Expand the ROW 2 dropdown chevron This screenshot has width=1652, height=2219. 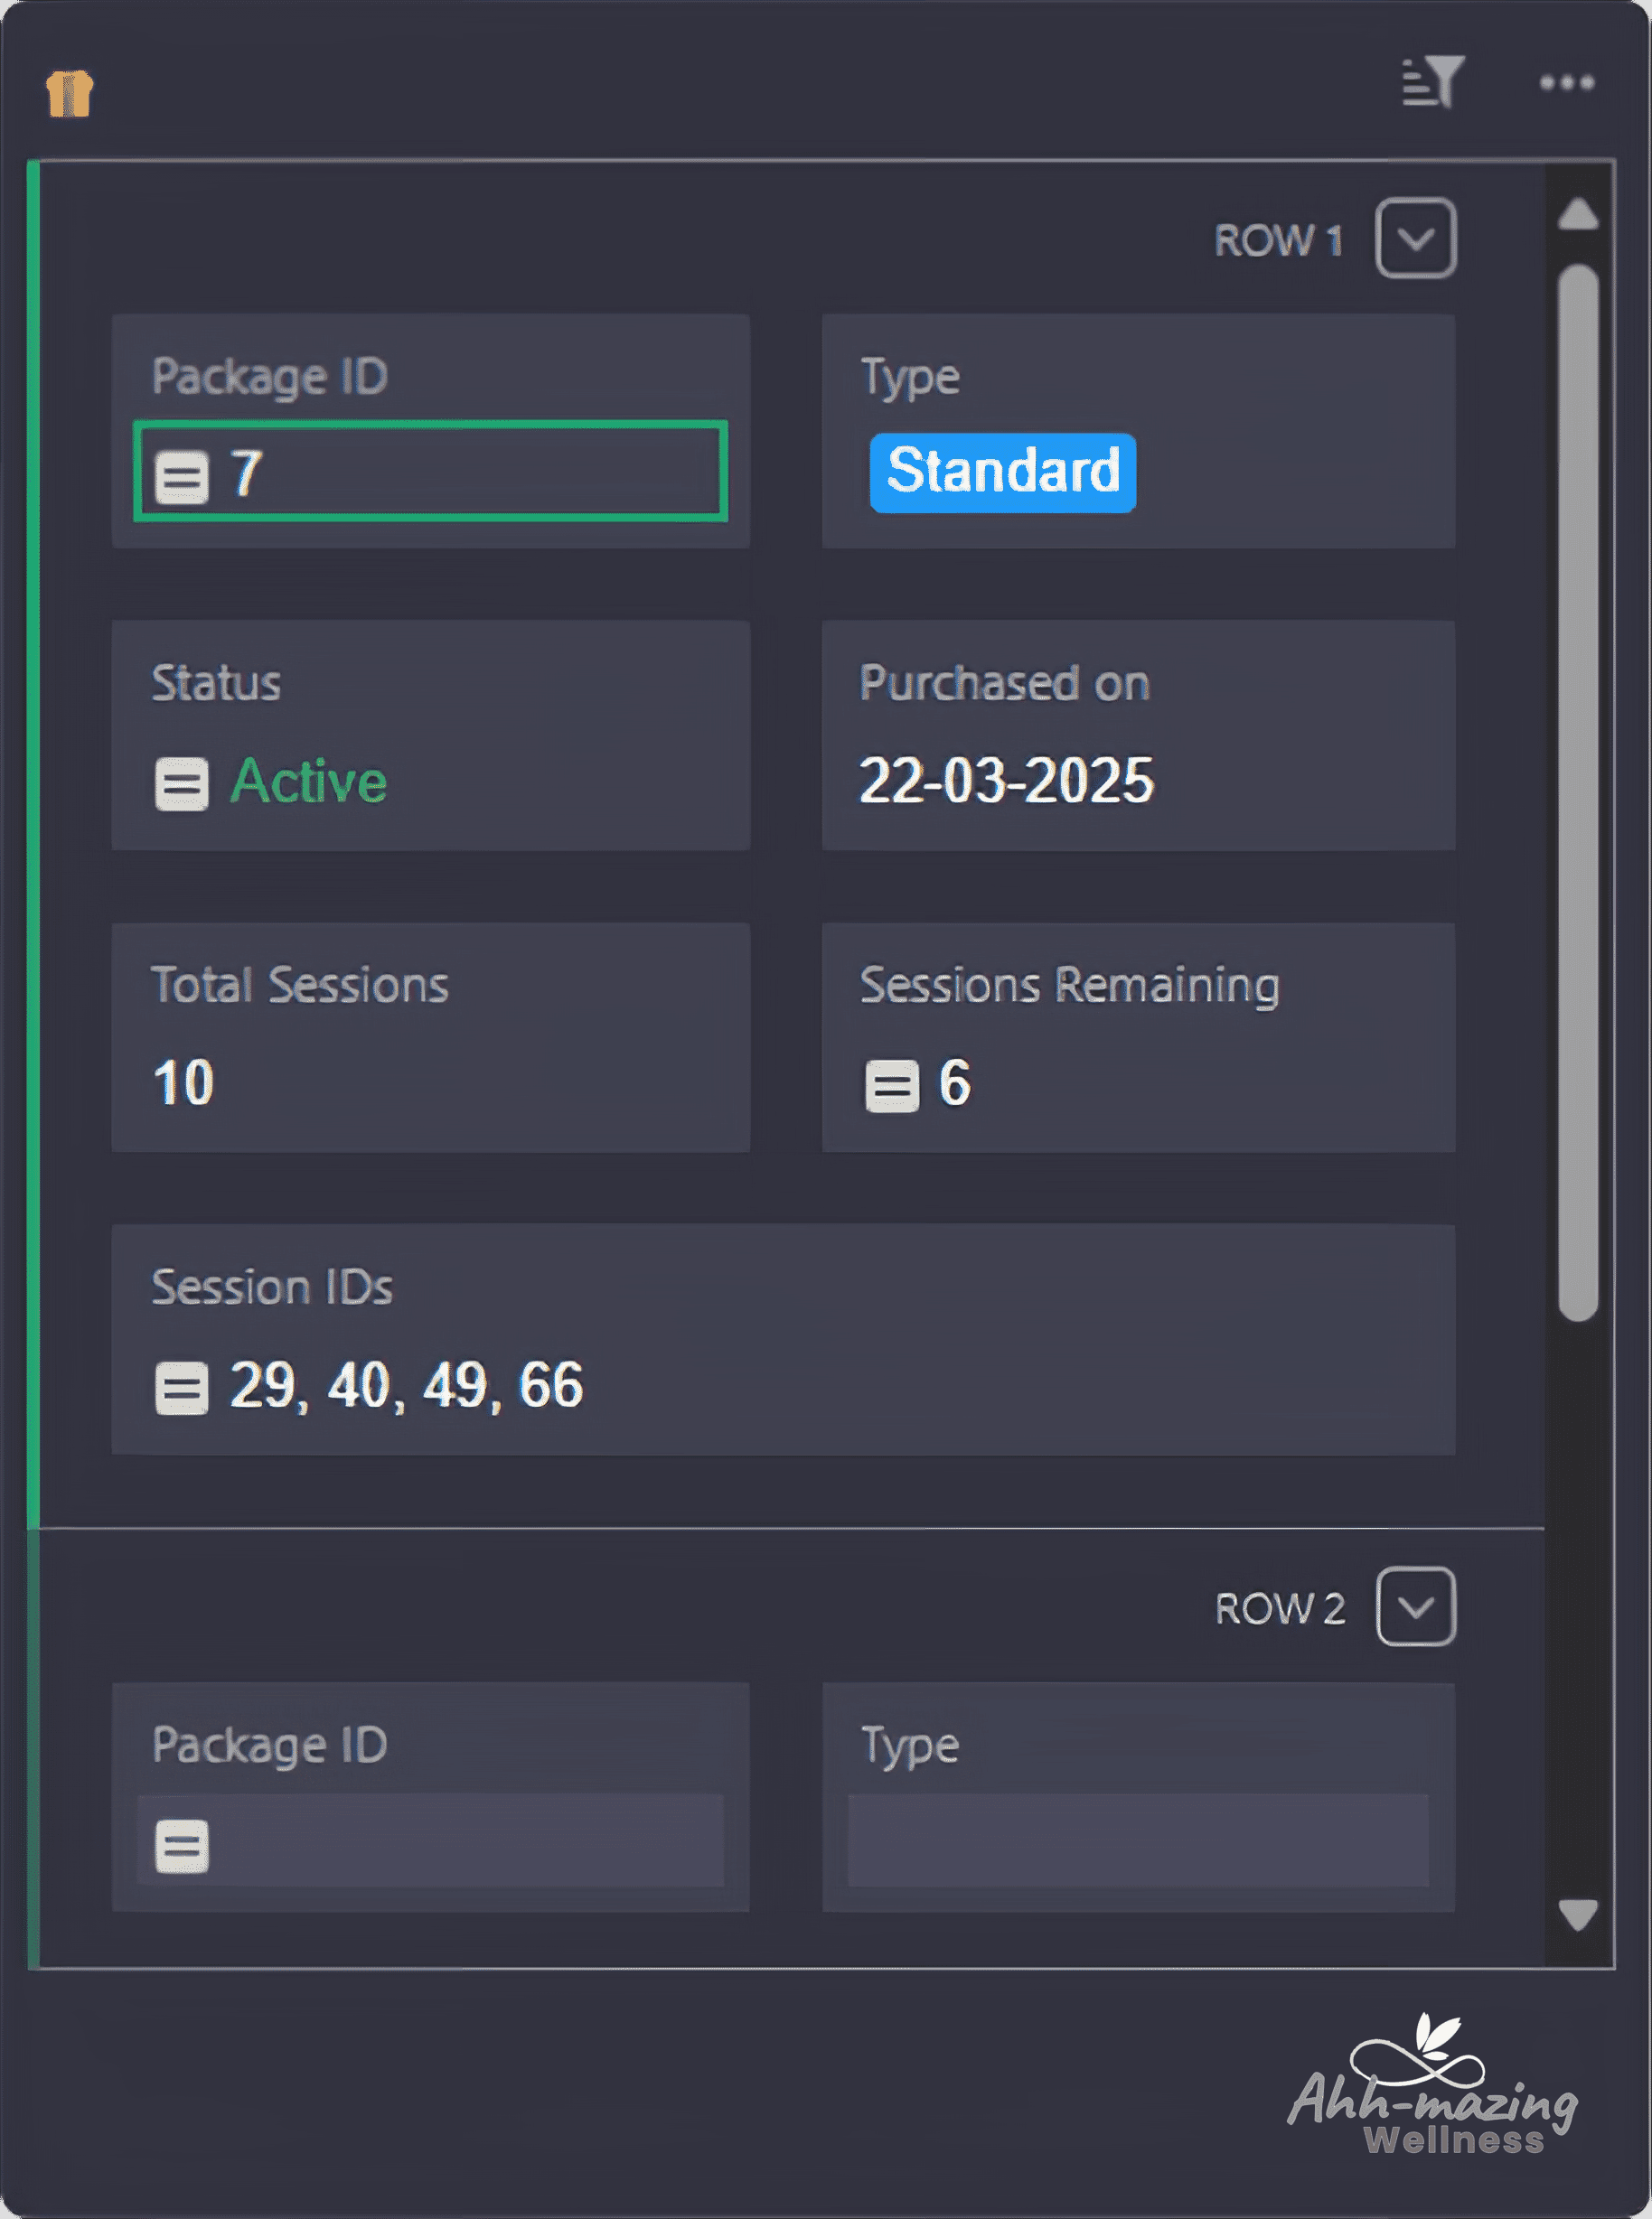pos(1415,1606)
